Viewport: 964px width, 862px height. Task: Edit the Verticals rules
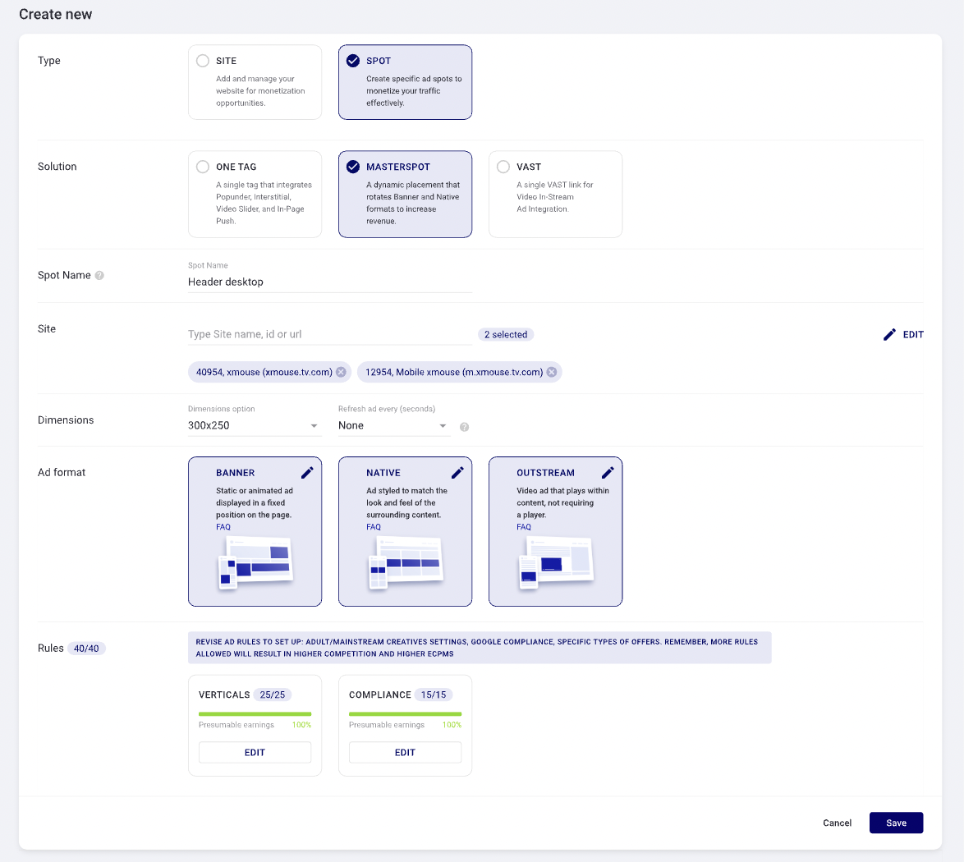255,752
